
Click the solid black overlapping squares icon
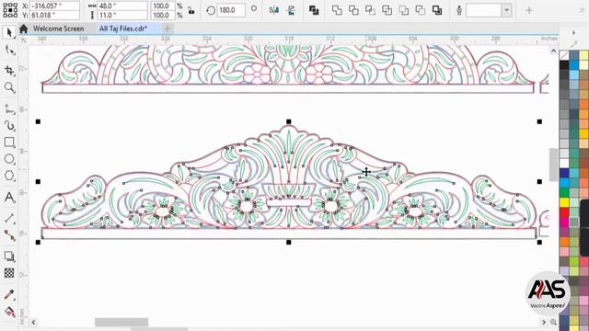(314, 10)
